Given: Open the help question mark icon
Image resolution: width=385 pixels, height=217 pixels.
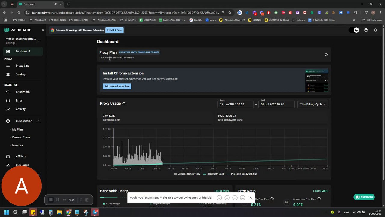Looking at the screenshot, I should pos(366,30).
